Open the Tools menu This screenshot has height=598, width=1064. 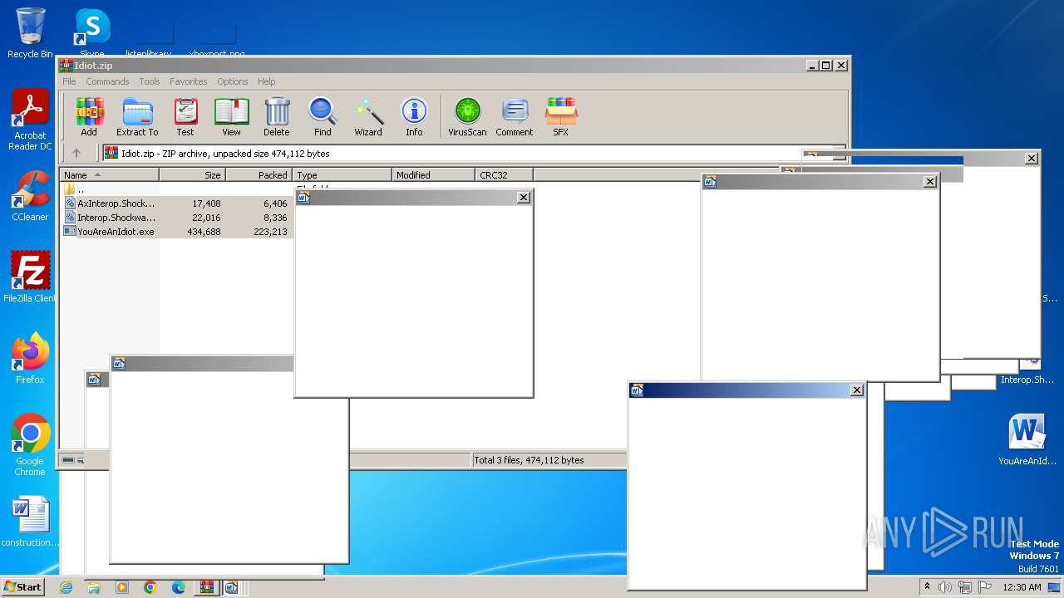coord(150,81)
